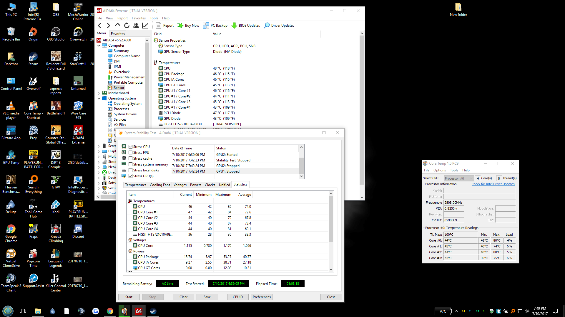The image size is (565, 317).
Task: Open Overwatch desktop icon
Action: pyautogui.click(x=78, y=34)
